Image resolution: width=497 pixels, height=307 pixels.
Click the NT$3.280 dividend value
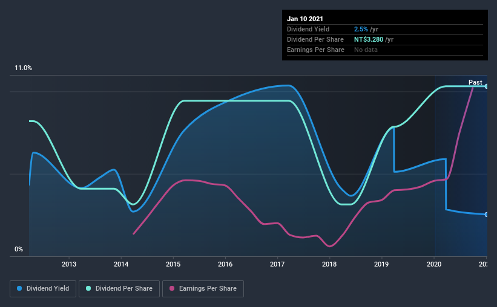point(369,39)
